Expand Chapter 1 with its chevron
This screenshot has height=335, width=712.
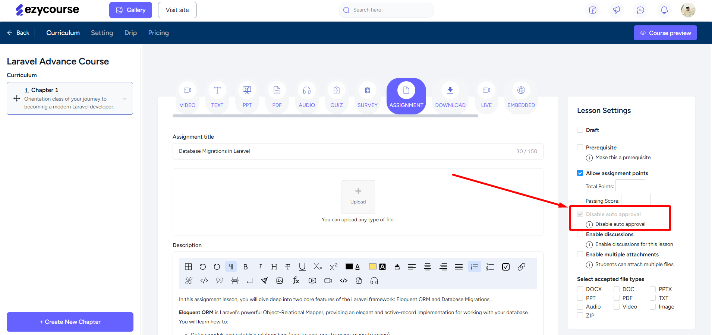tap(125, 99)
